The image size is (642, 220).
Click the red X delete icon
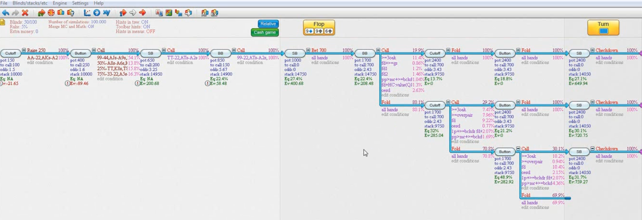[25, 13]
